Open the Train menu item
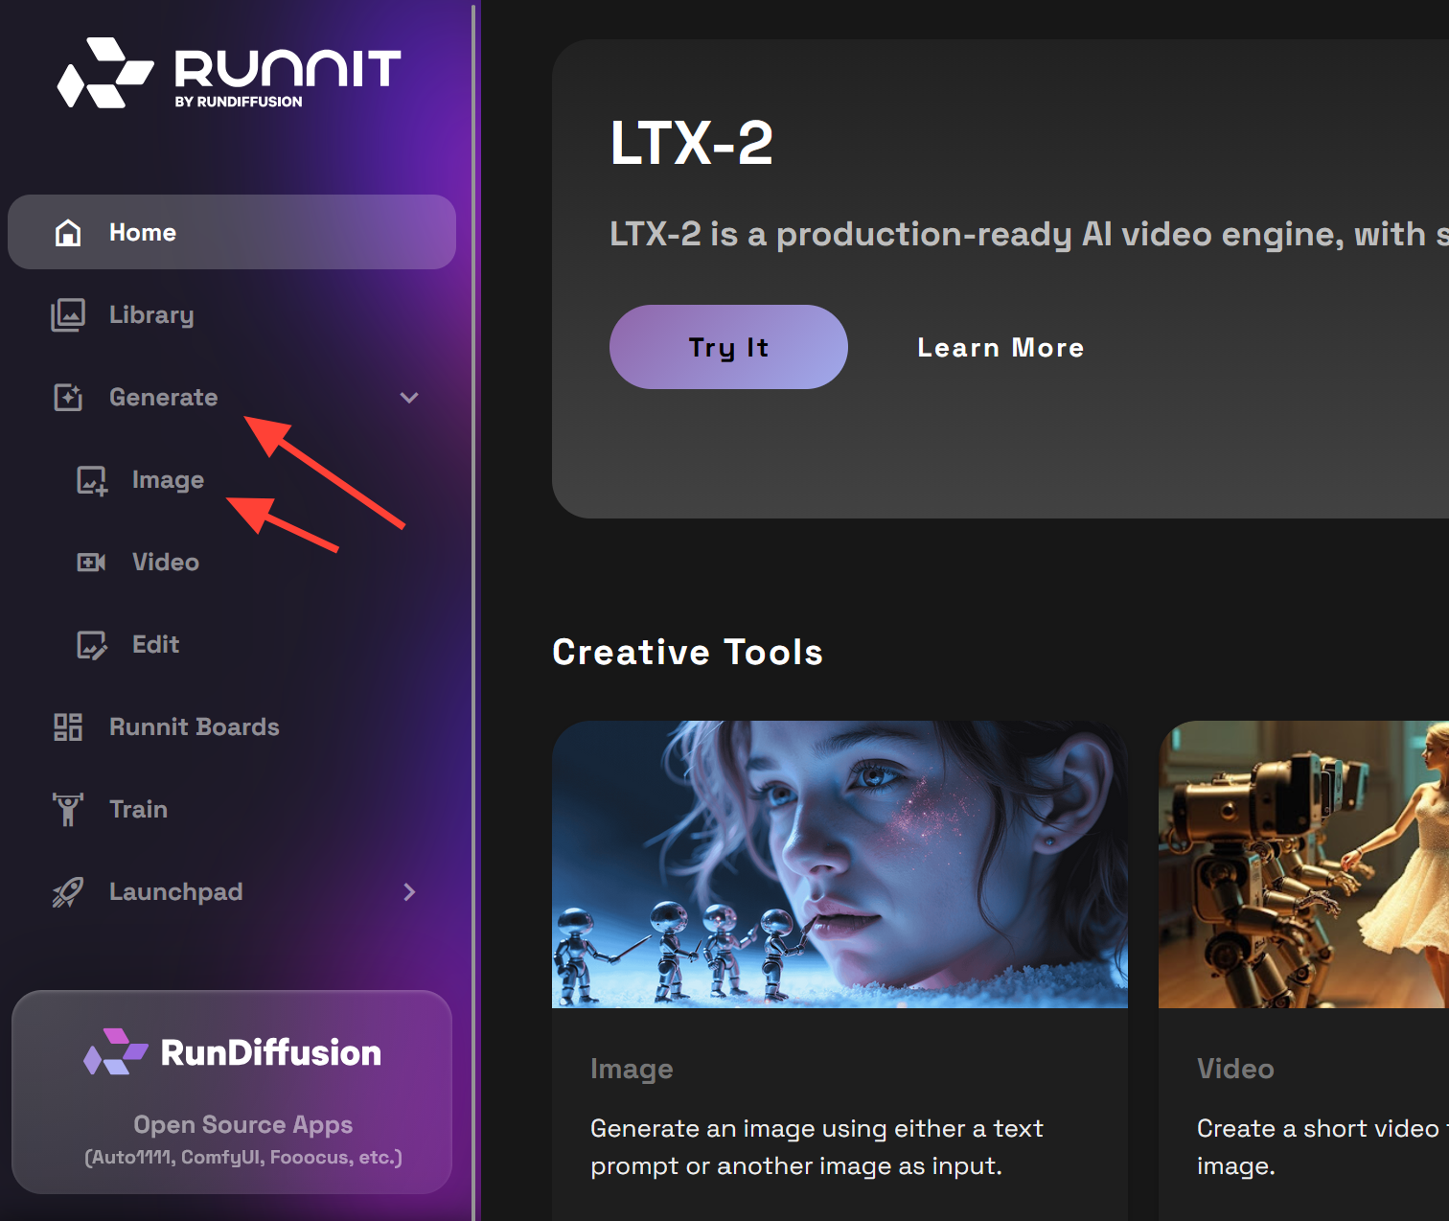 coord(139,810)
